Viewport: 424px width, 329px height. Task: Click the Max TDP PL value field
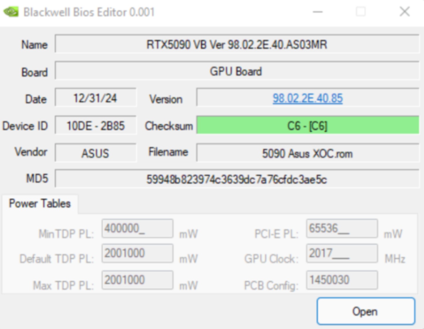coord(137,280)
